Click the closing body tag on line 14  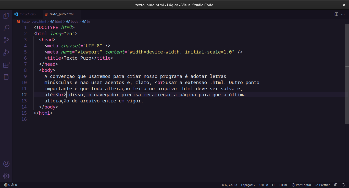point(49,107)
